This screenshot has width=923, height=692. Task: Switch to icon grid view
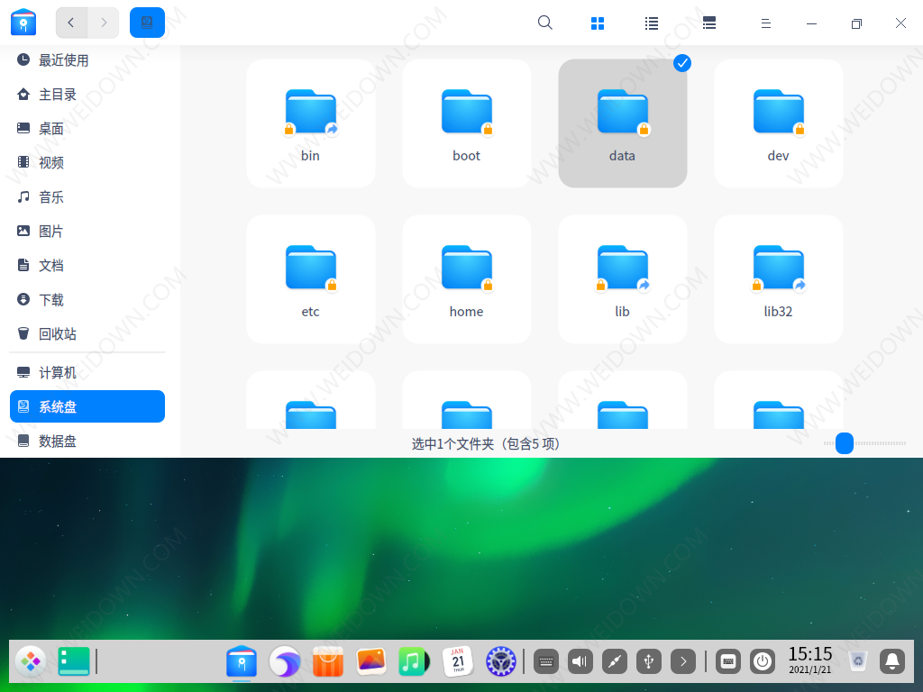point(598,23)
